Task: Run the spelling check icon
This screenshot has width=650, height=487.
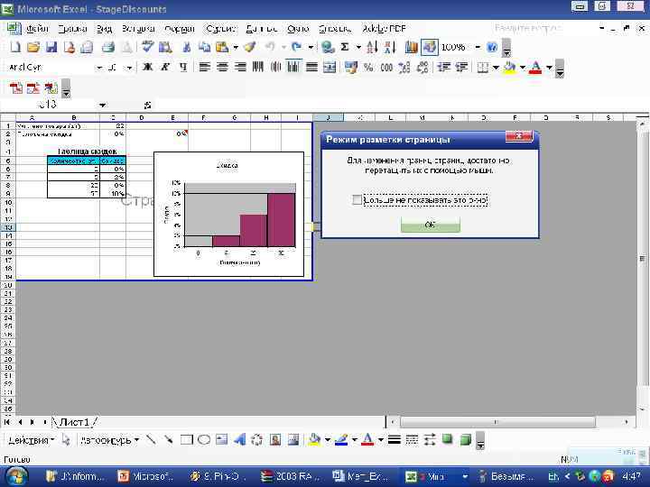Action: 147,47
